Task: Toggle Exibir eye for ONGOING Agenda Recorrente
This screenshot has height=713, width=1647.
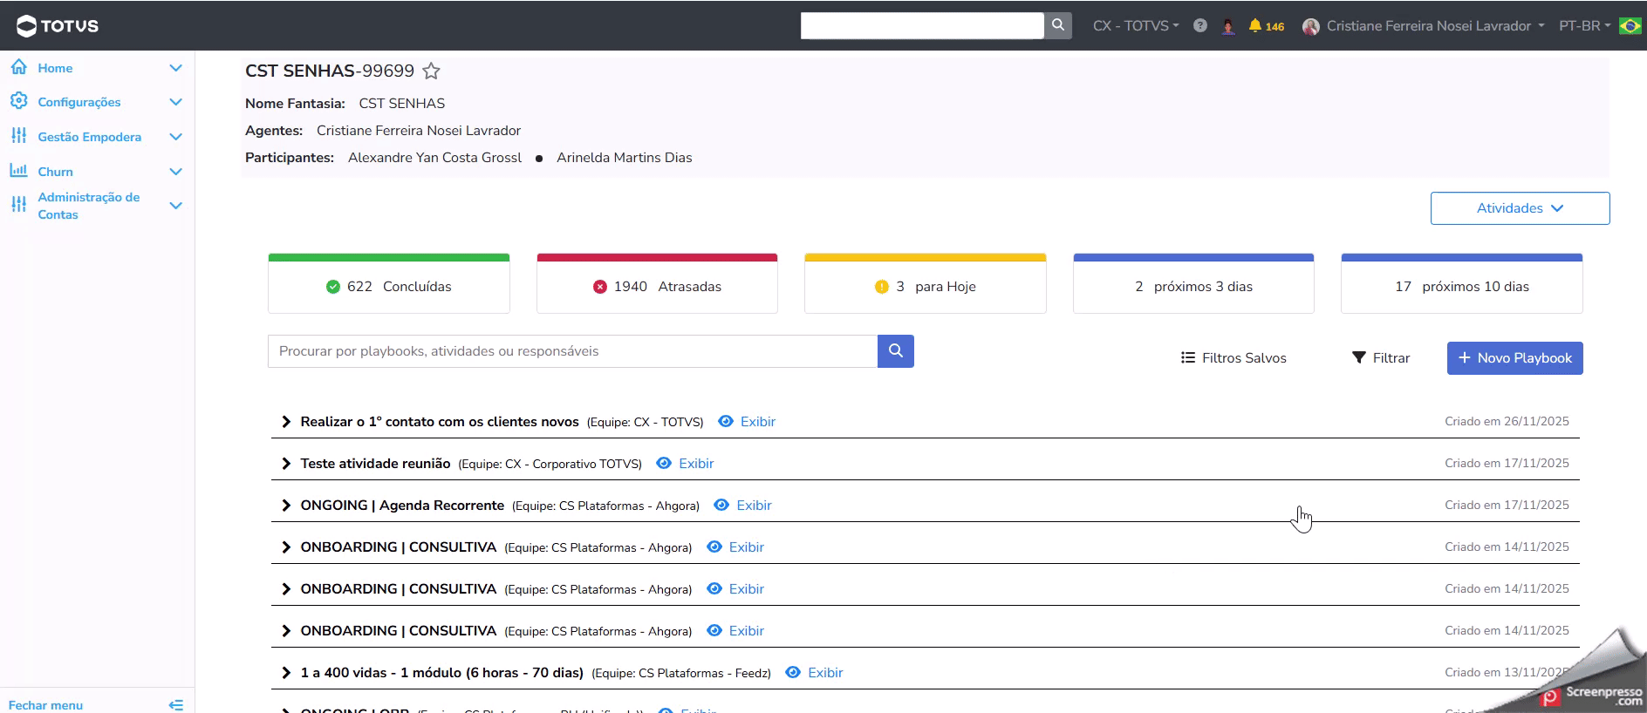Action: (721, 505)
